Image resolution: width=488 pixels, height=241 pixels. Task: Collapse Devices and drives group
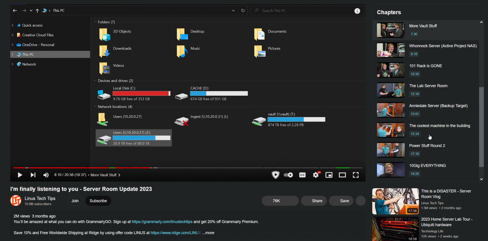pos(95,81)
